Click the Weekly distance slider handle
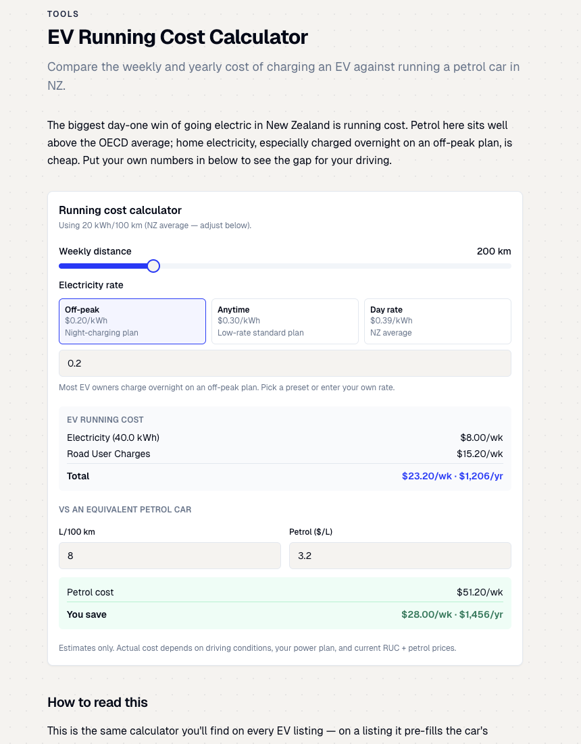The width and height of the screenshot is (581, 744). coord(153,266)
